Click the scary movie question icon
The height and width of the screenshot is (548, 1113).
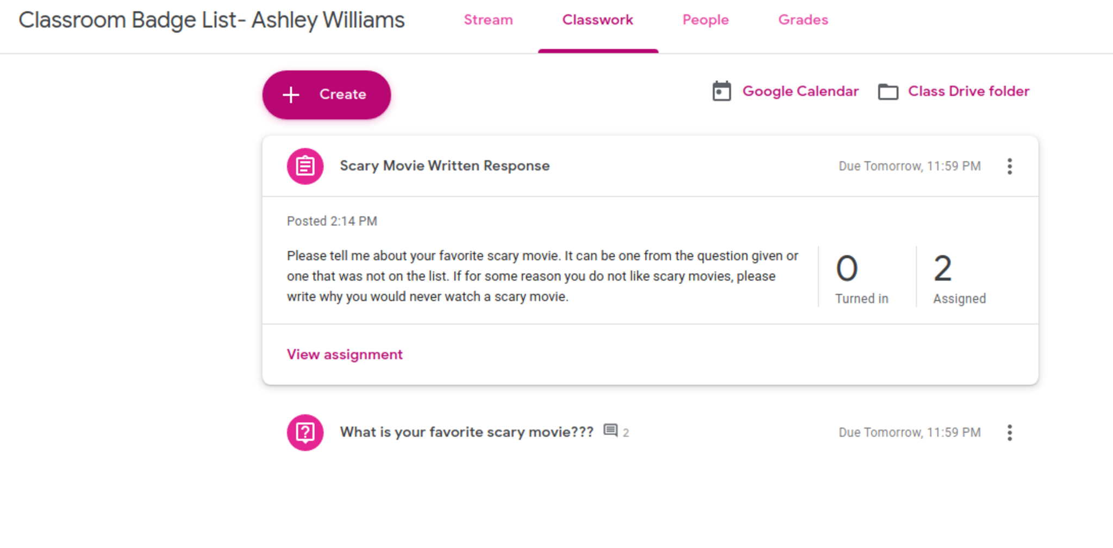coord(305,432)
